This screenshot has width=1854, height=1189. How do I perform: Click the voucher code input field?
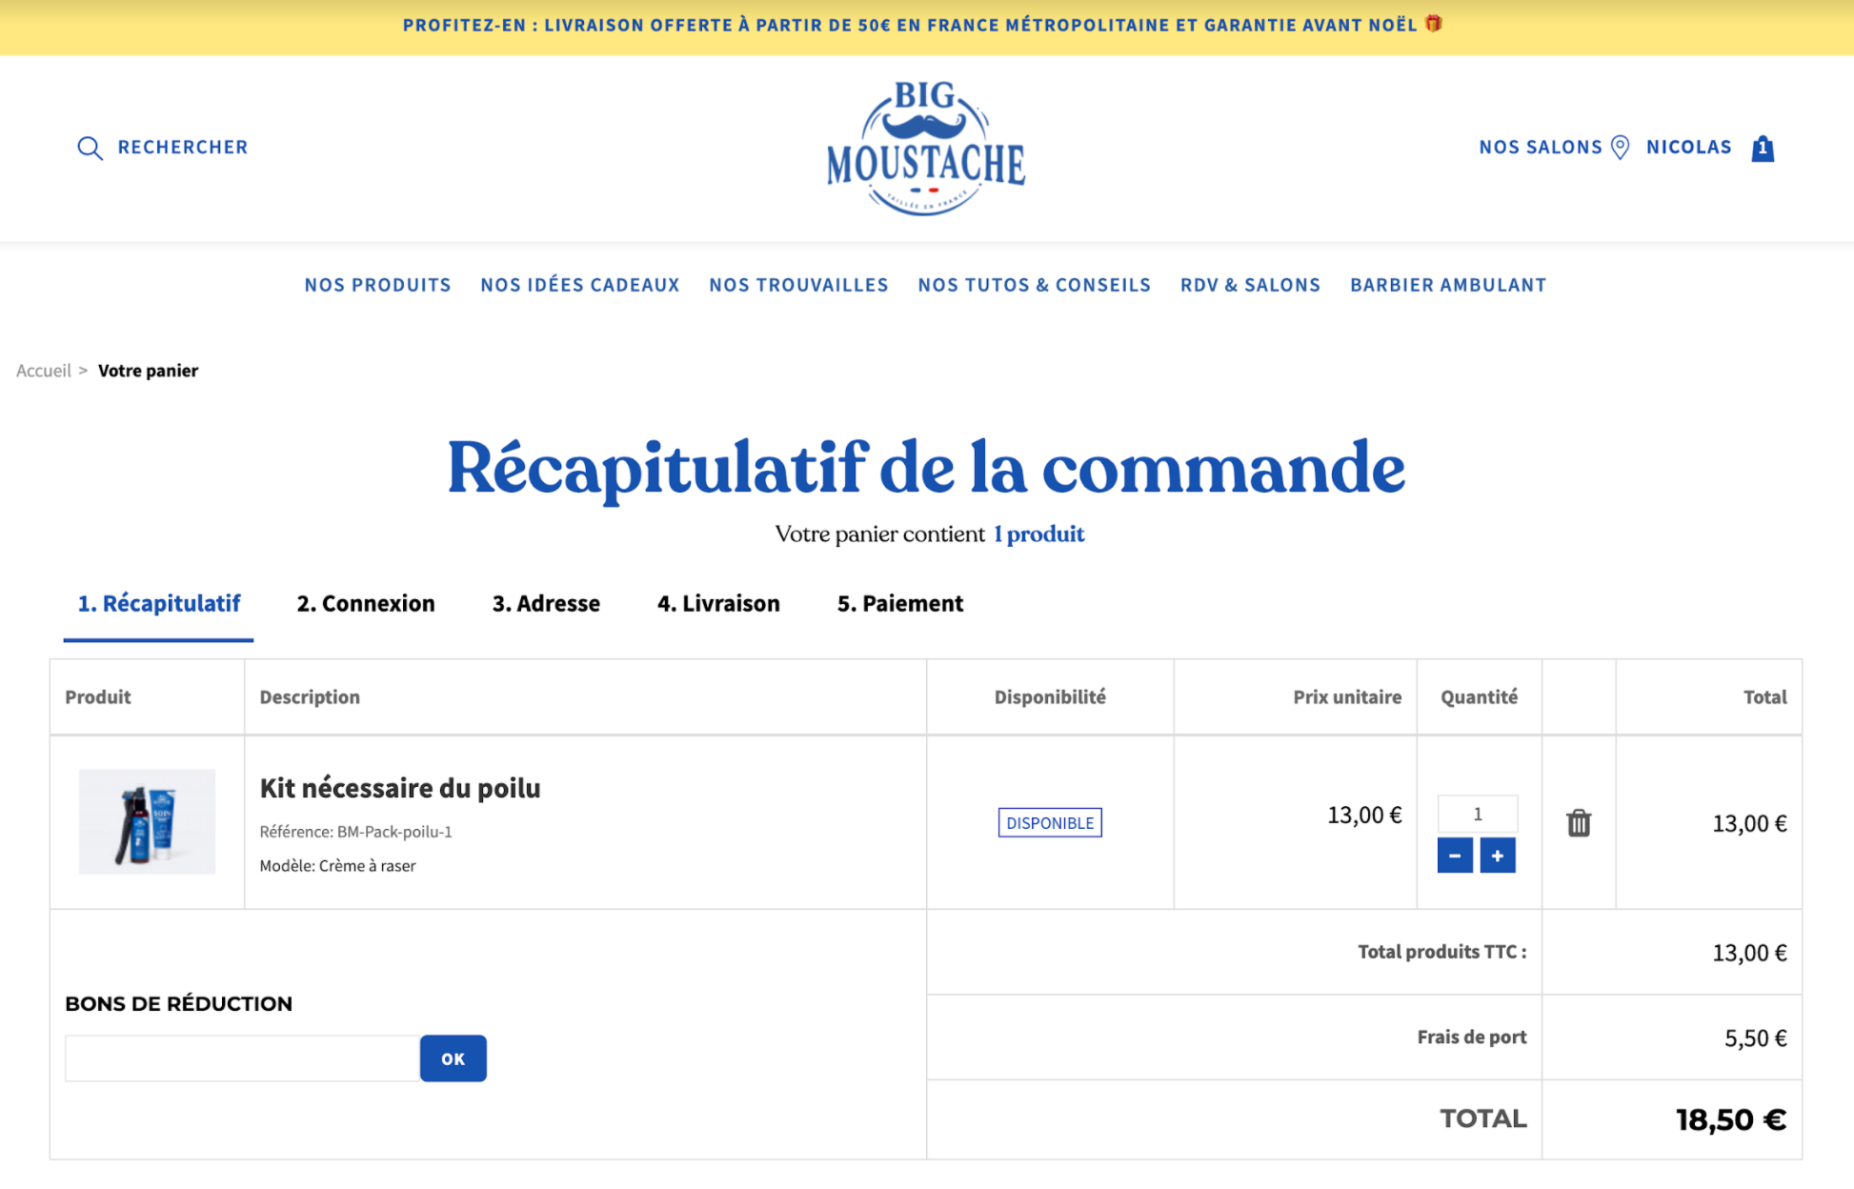tap(242, 1058)
